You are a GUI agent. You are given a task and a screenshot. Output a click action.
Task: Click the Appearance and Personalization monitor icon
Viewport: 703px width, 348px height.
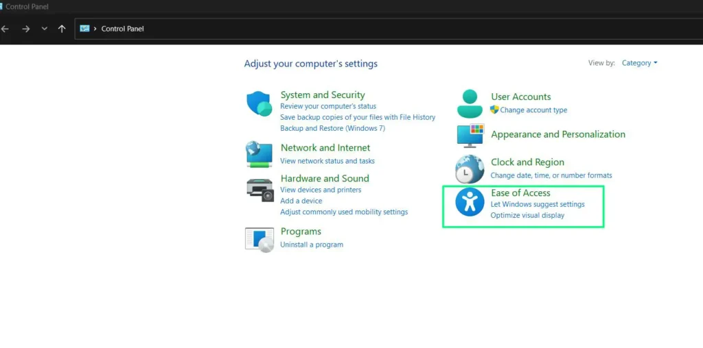[x=470, y=136]
